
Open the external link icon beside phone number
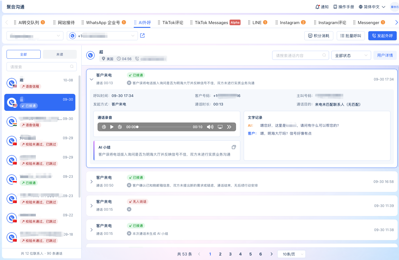pos(142,35)
